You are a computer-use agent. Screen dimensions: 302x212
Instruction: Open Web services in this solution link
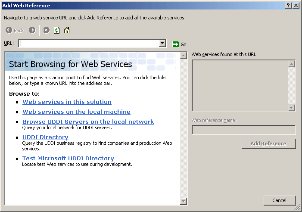pos(67,102)
